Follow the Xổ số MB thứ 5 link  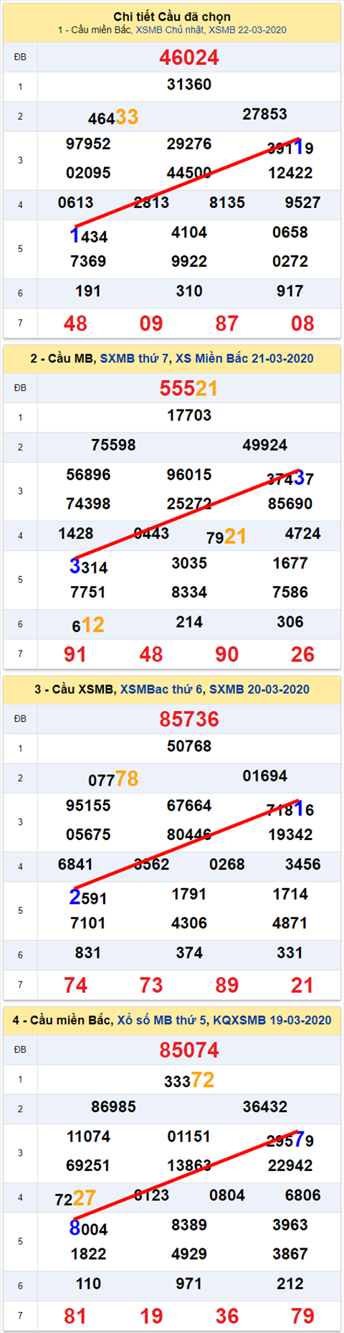[x=162, y=1019]
